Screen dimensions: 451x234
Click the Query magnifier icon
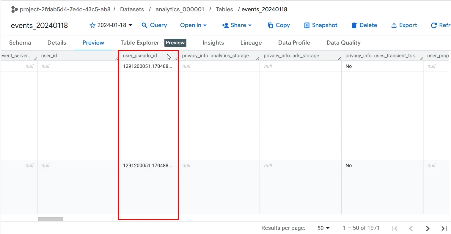pyautogui.click(x=144, y=25)
